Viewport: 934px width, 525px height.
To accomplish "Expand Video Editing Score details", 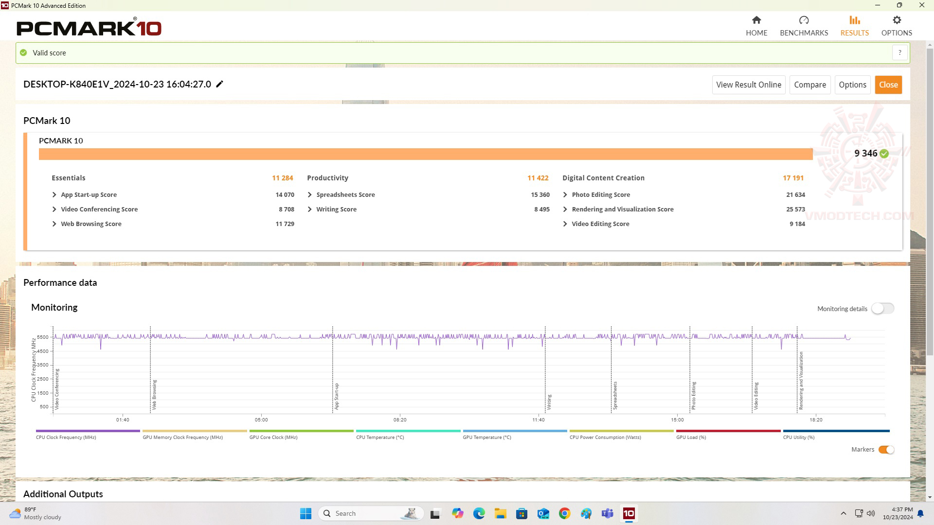I will click(x=565, y=224).
